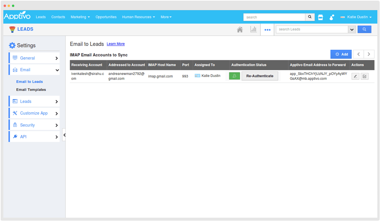Screen dimensions: 382x222
Task: Click the edit pencil icon in Actions
Action: [355, 76]
